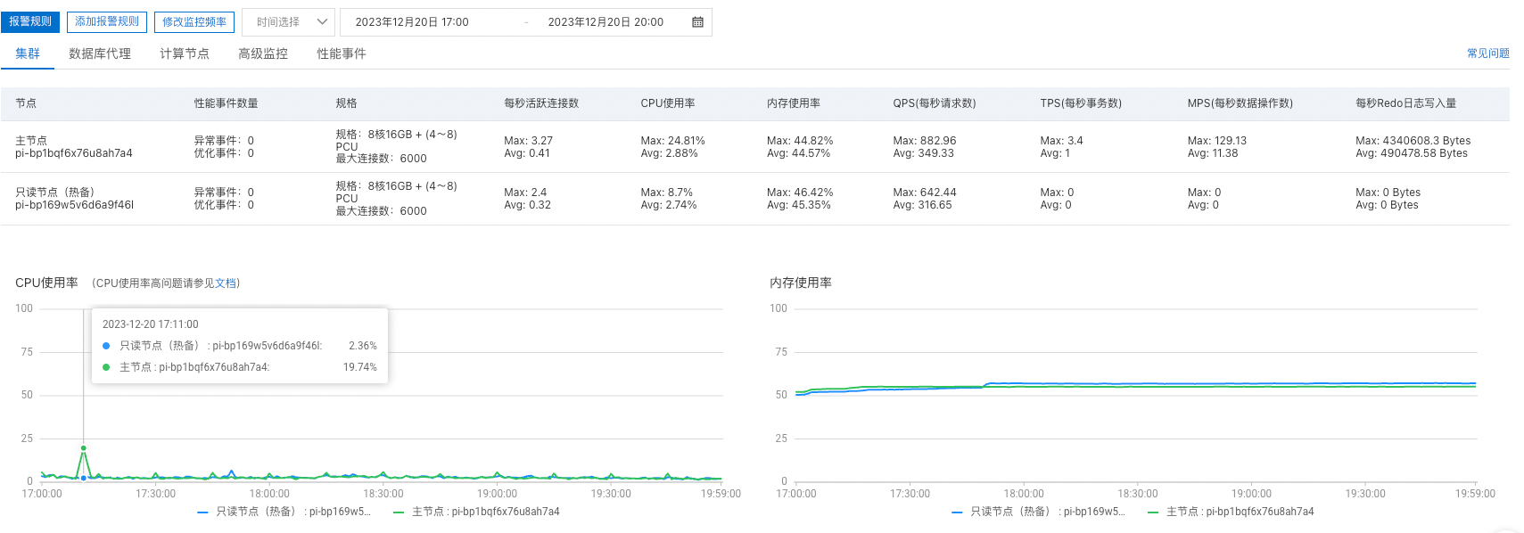Click the 节点 column header
This screenshot has width=1524, height=533.
coord(26,103)
